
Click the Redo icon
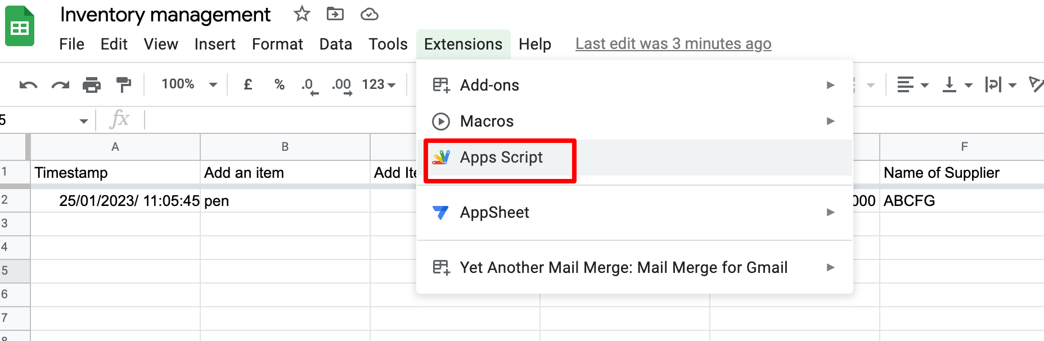click(60, 85)
